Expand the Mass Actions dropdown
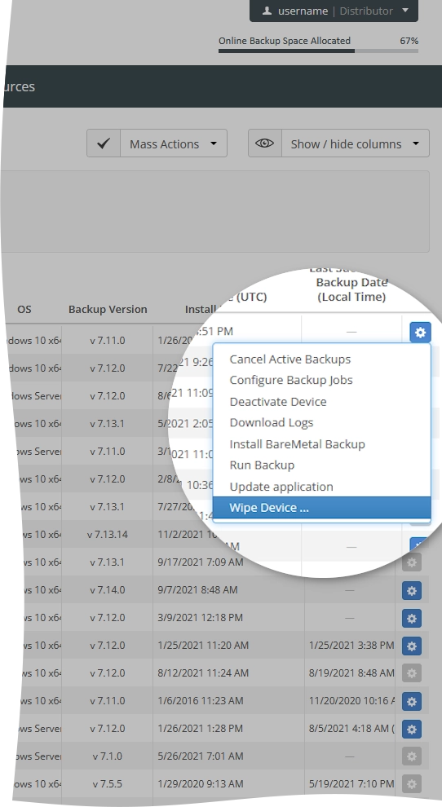The image size is (442, 807). click(174, 143)
